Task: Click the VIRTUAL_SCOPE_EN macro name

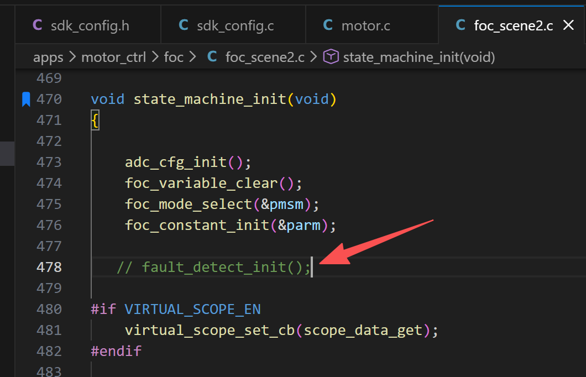Action: (x=193, y=310)
